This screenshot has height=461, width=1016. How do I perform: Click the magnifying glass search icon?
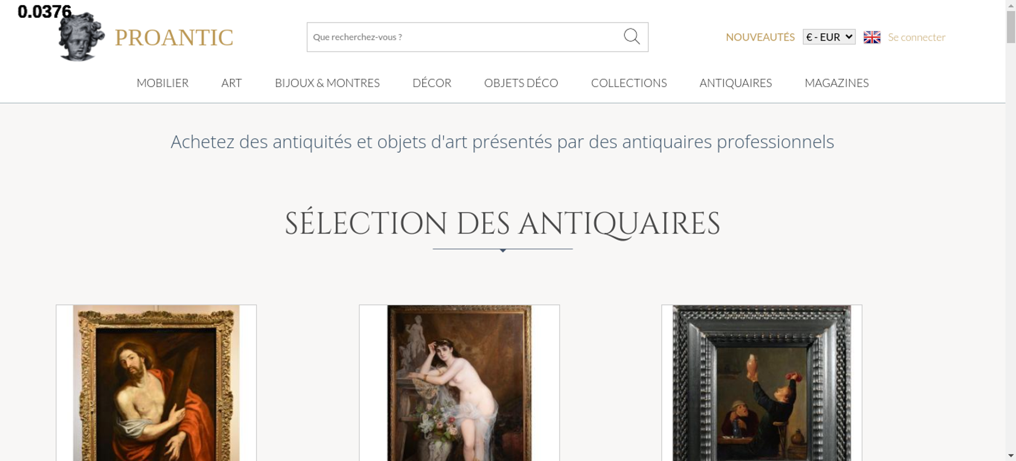click(x=631, y=37)
